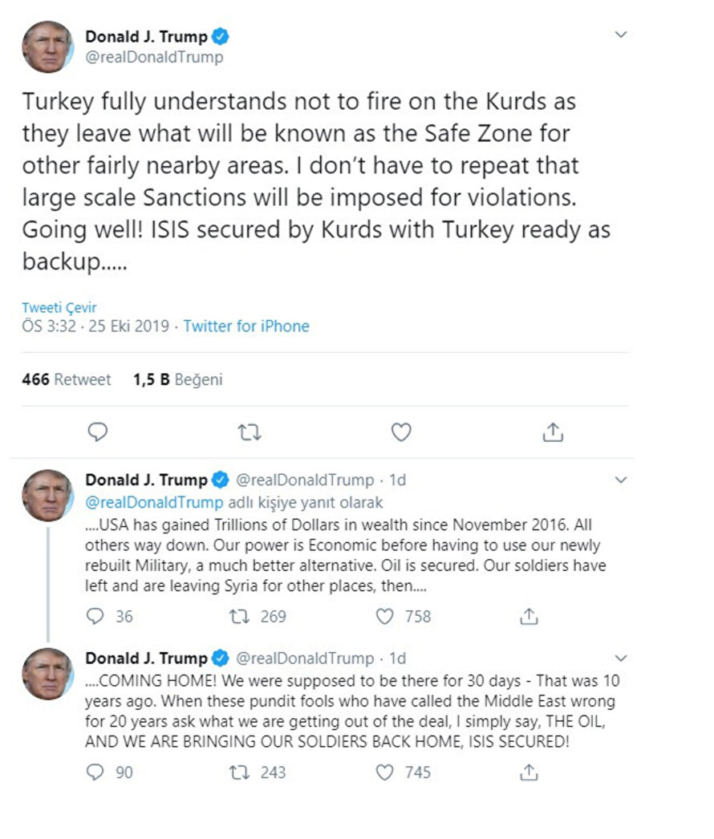Share the 'USA has gained Trillions' tweet

tap(529, 616)
